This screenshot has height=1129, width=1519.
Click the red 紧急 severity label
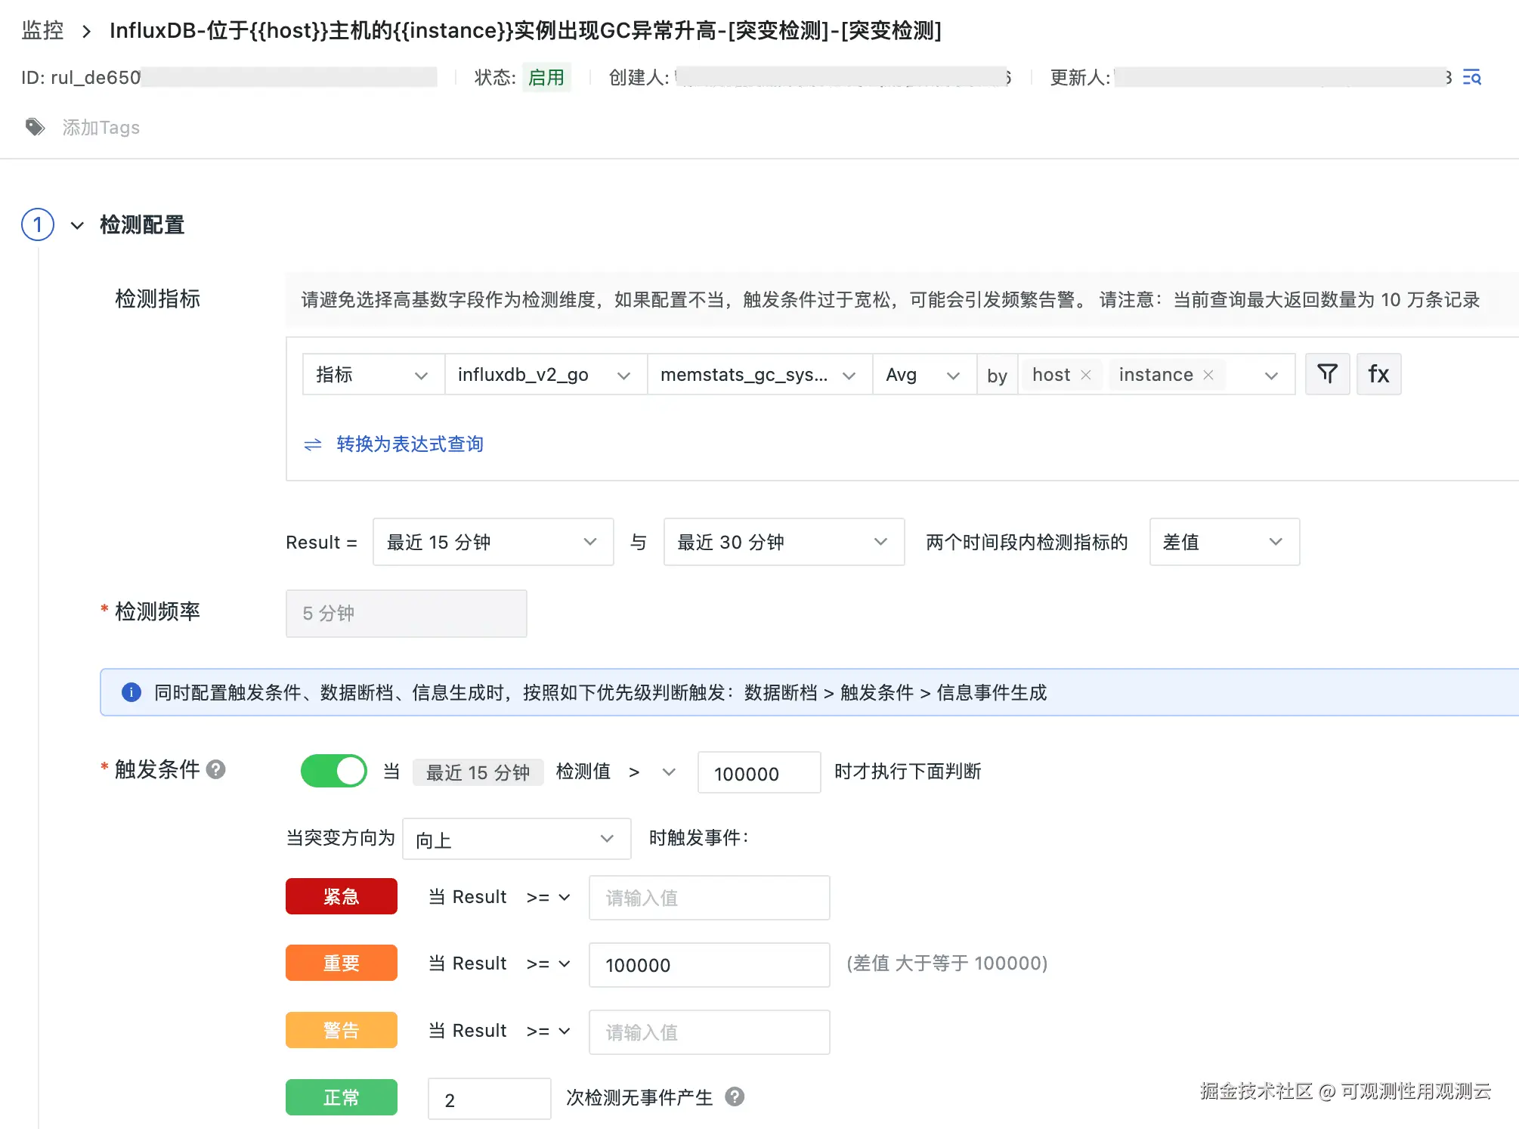[x=341, y=896]
